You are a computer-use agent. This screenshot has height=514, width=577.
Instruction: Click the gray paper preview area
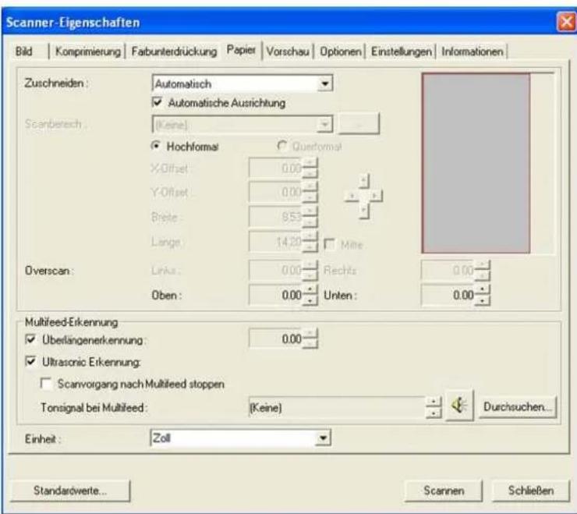click(x=476, y=163)
